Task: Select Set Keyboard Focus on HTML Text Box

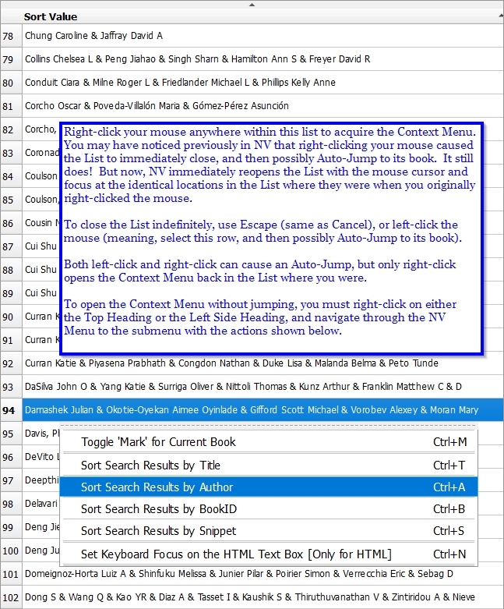Action: (x=269, y=554)
